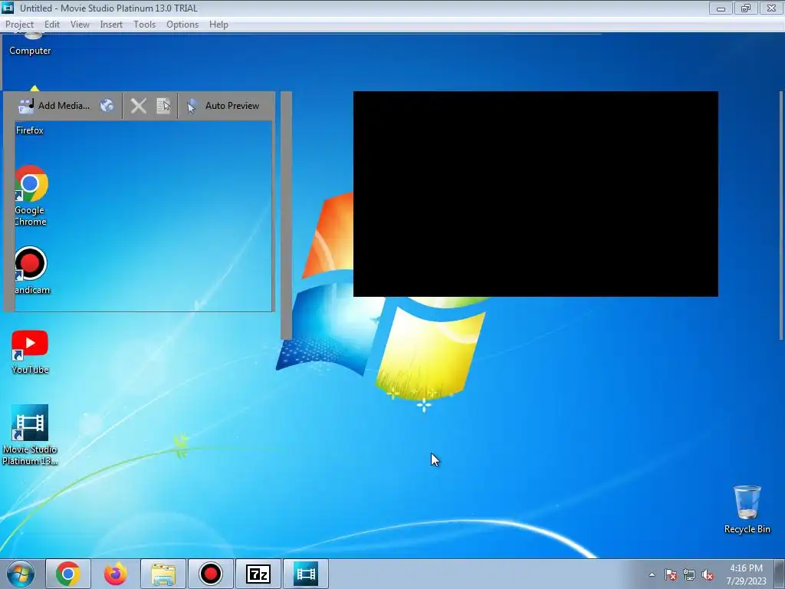Viewport: 785px width, 589px height.
Task: Click the YouTube desktop shortcut
Action: point(30,353)
